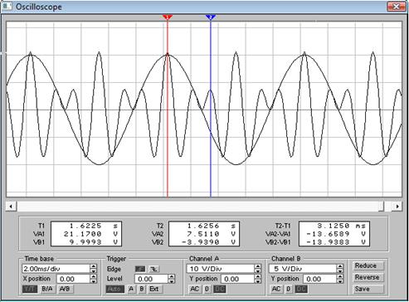Click the Reverse button
The width and height of the screenshot is (409, 302).
pos(368,277)
